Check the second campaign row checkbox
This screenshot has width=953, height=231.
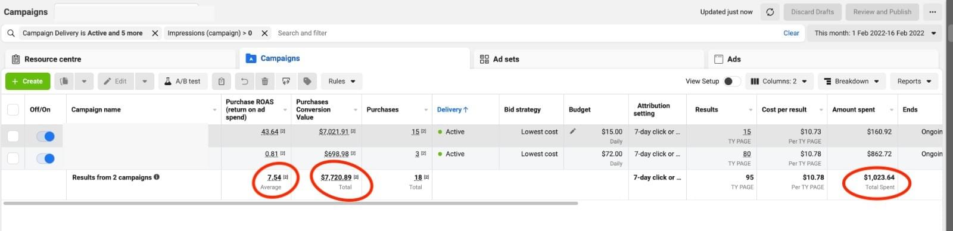pos(13,158)
